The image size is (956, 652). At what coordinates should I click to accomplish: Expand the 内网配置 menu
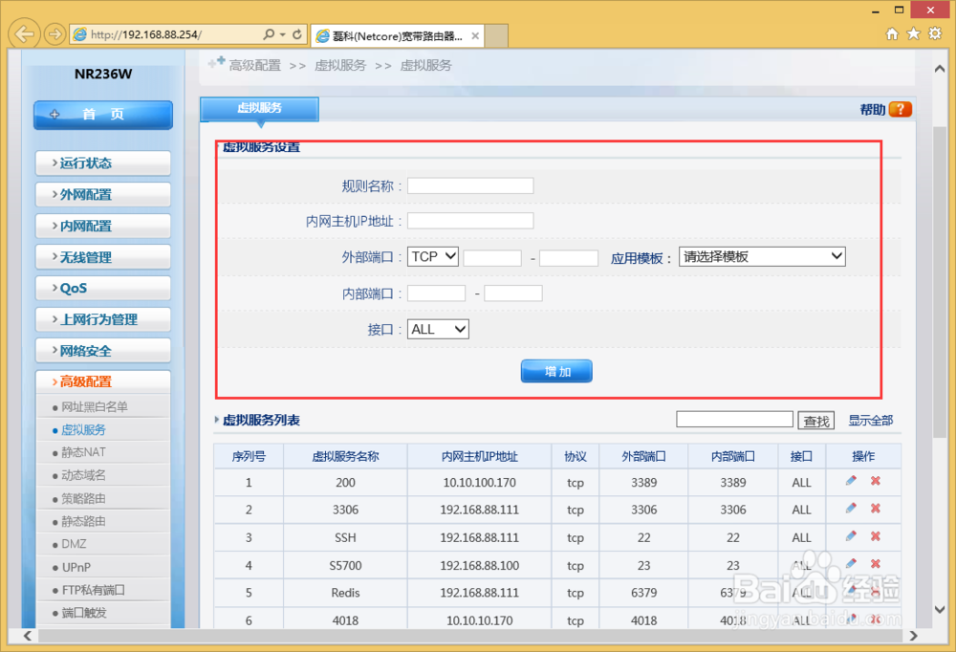pos(103,226)
